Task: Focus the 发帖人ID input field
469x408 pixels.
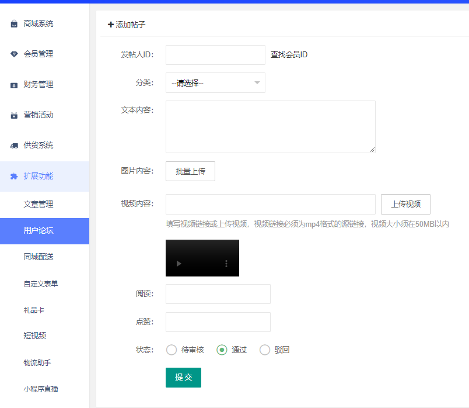Action: [x=215, y=55]
